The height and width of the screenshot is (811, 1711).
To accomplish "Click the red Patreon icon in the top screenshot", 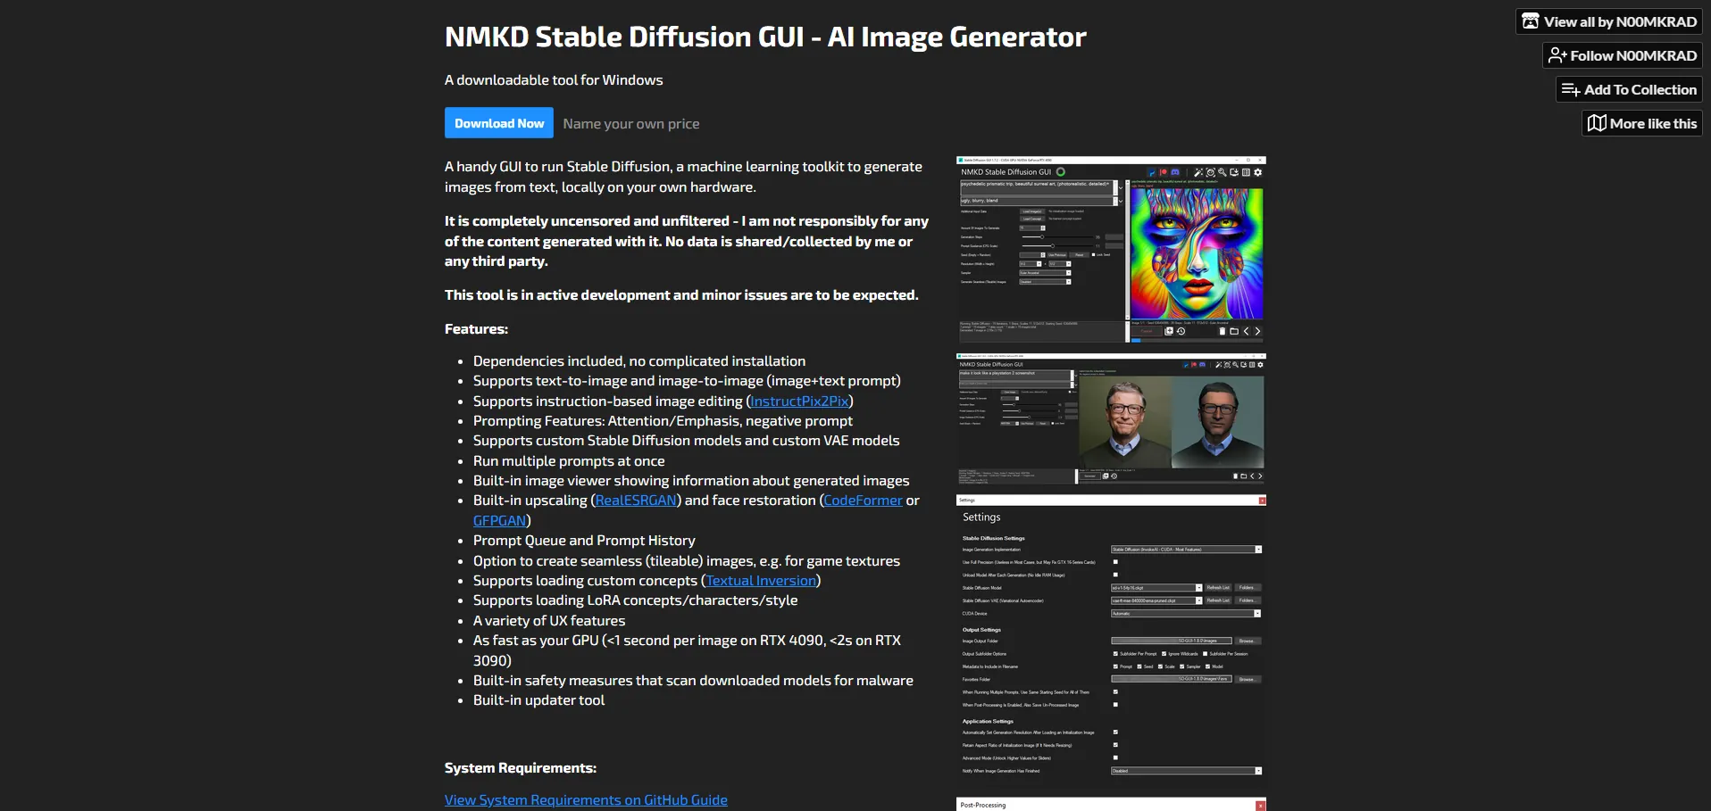I will (x=1164, y=172).
